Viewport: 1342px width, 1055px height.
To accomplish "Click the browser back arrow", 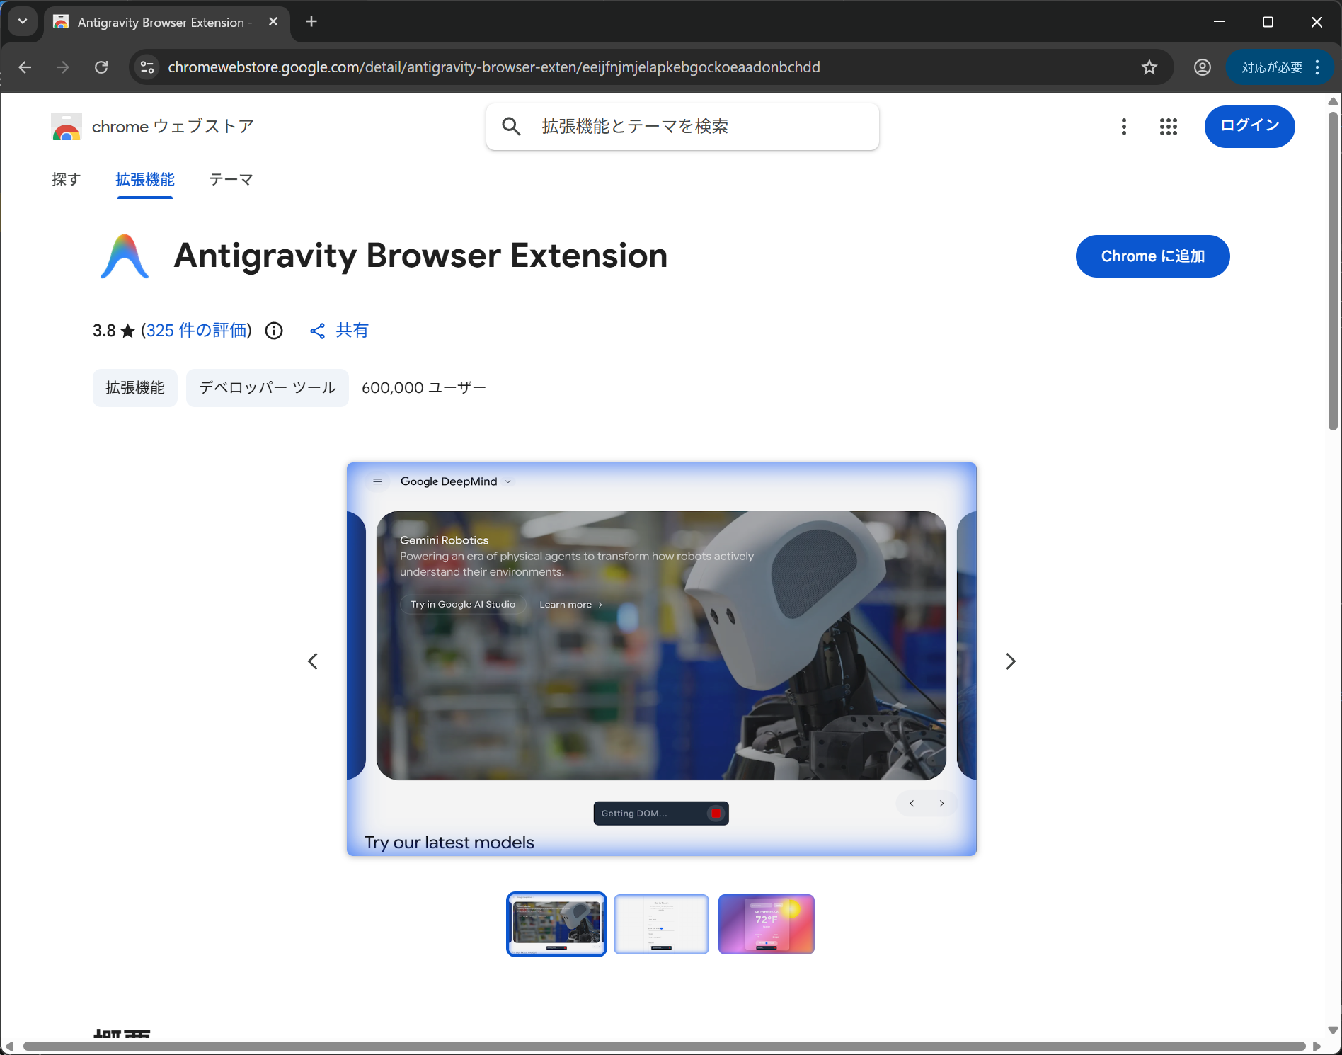I will pos(25,67).
